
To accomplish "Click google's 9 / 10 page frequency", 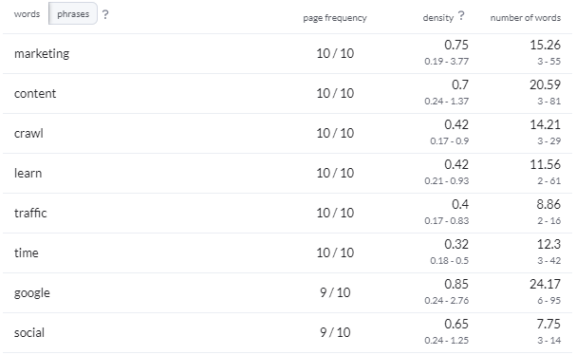I will (335, 292).
